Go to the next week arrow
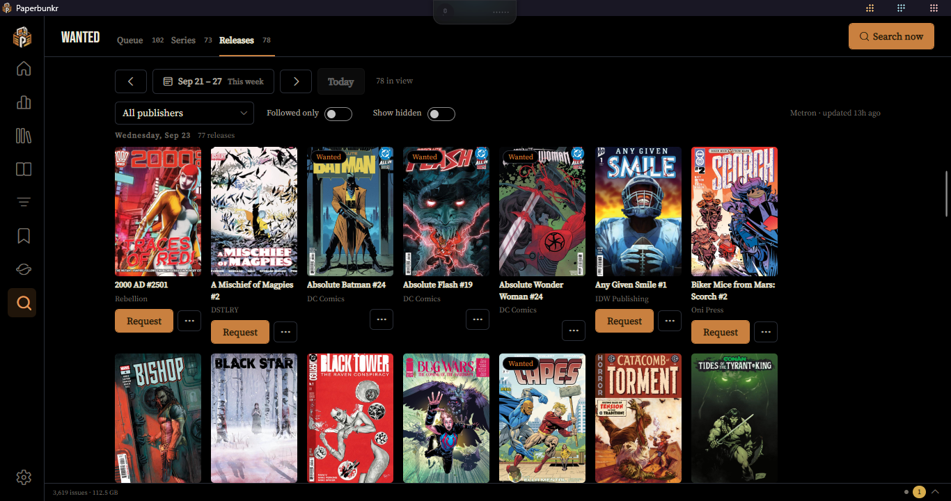951x501 pixels. 296,81
